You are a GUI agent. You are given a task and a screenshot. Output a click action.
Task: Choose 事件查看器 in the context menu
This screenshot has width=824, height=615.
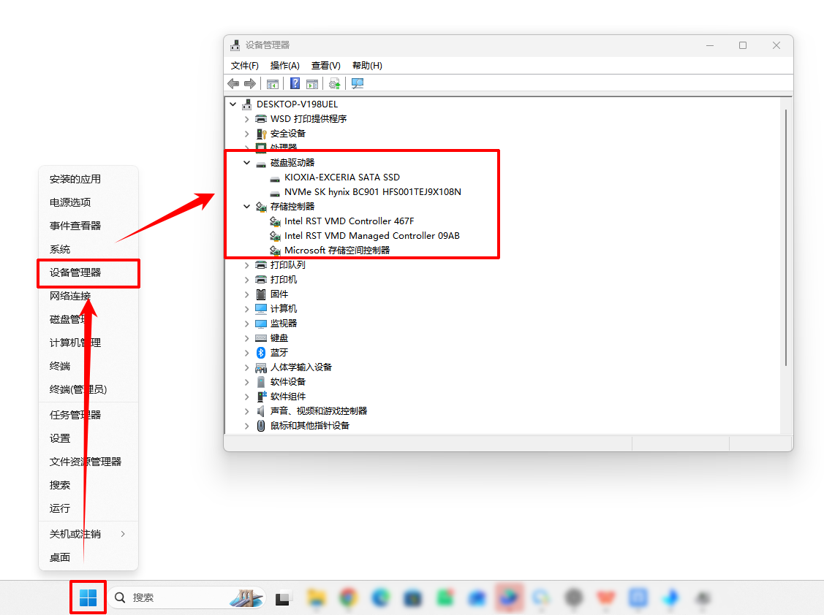[x=88, y=226]
